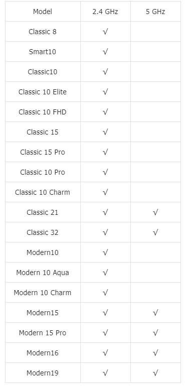This screenshot has height=387, width=186.
Task: Click the Classic 10 Elite row label
Action: [x=43, y=92]
